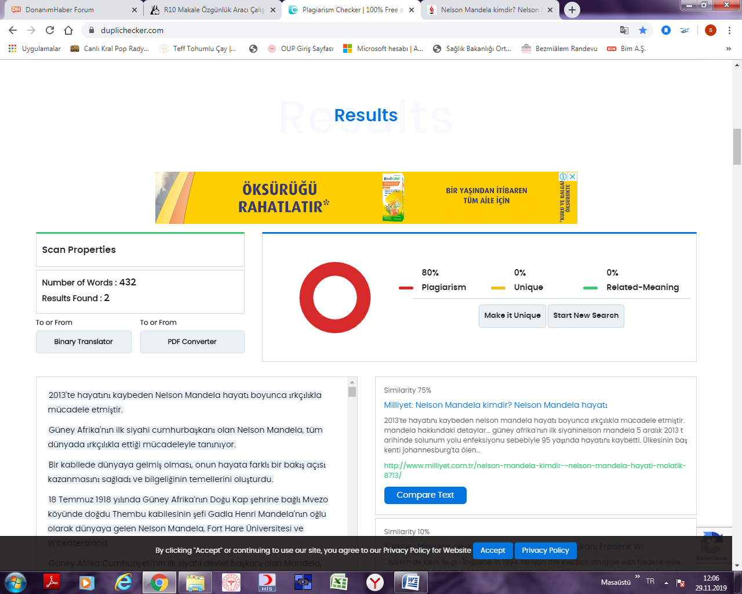Close the DonanımHaber Forum tab
This screenshot has width=742, height=594.
point(134,10)
